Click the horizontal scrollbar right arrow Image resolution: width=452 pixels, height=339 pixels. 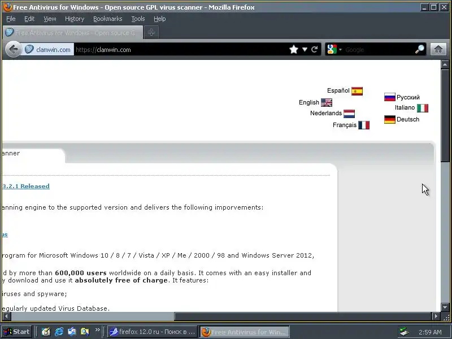436,316
